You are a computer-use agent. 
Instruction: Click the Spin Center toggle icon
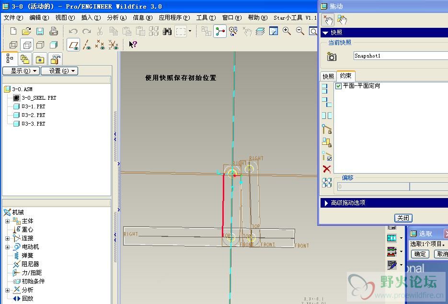(220, 31)
